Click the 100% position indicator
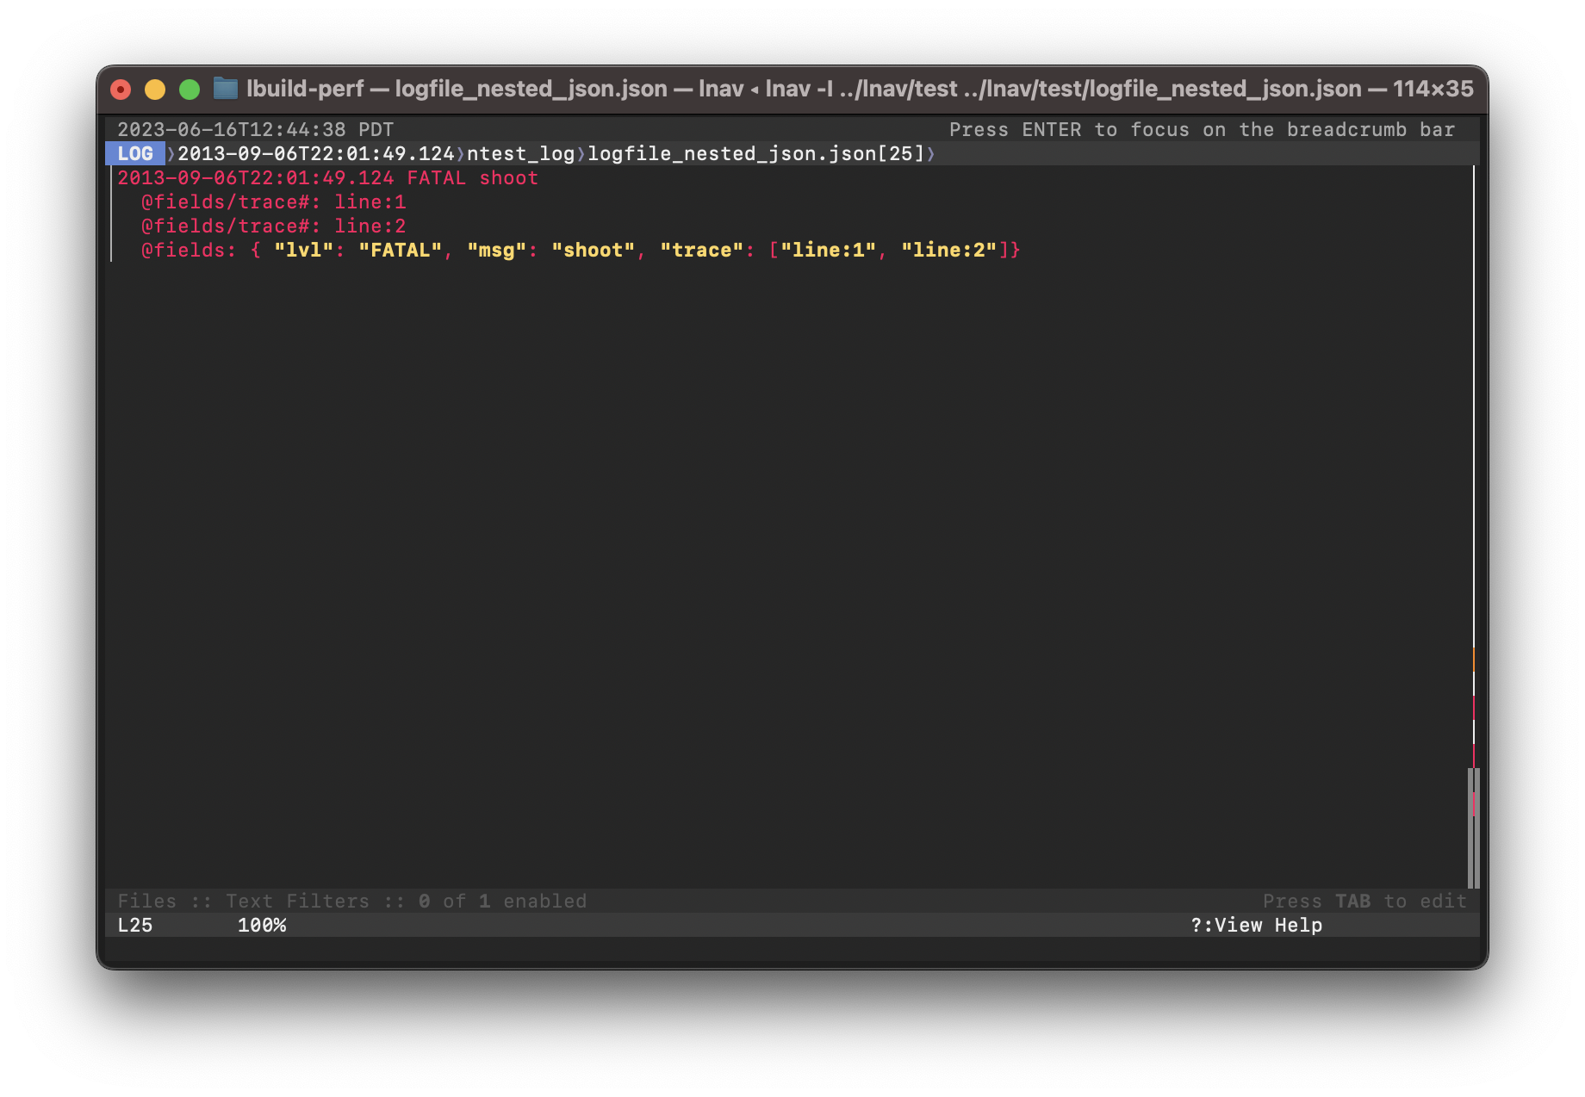This screenshot has height=1097, width=1585. [262, 926]
